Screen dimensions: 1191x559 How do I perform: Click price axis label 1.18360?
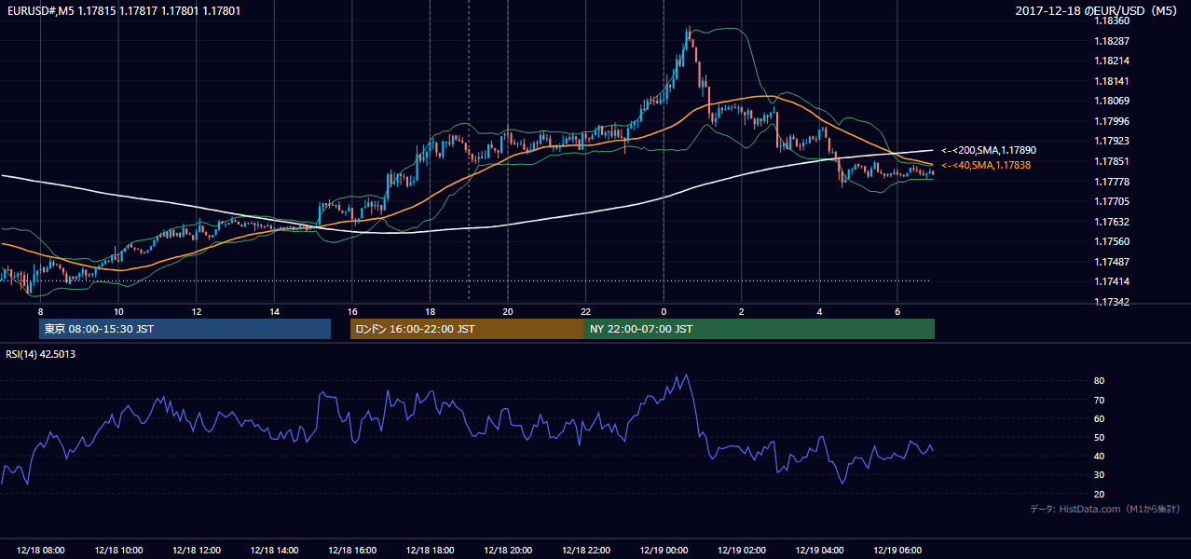pos(1113,20)
